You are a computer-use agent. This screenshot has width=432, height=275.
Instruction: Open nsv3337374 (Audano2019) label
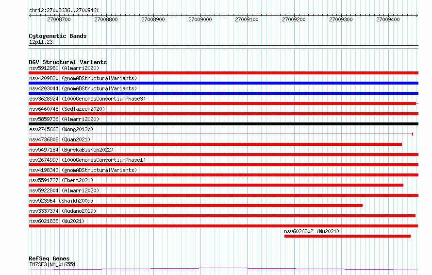63,211
